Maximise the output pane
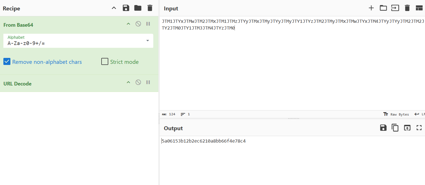The image size is (425, 185). click(x=419, y=128)
